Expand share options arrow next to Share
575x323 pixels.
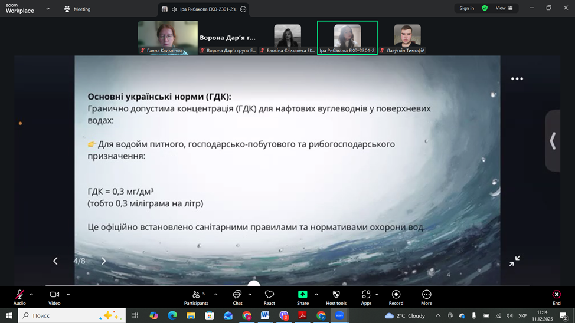(x=316, y=294)
